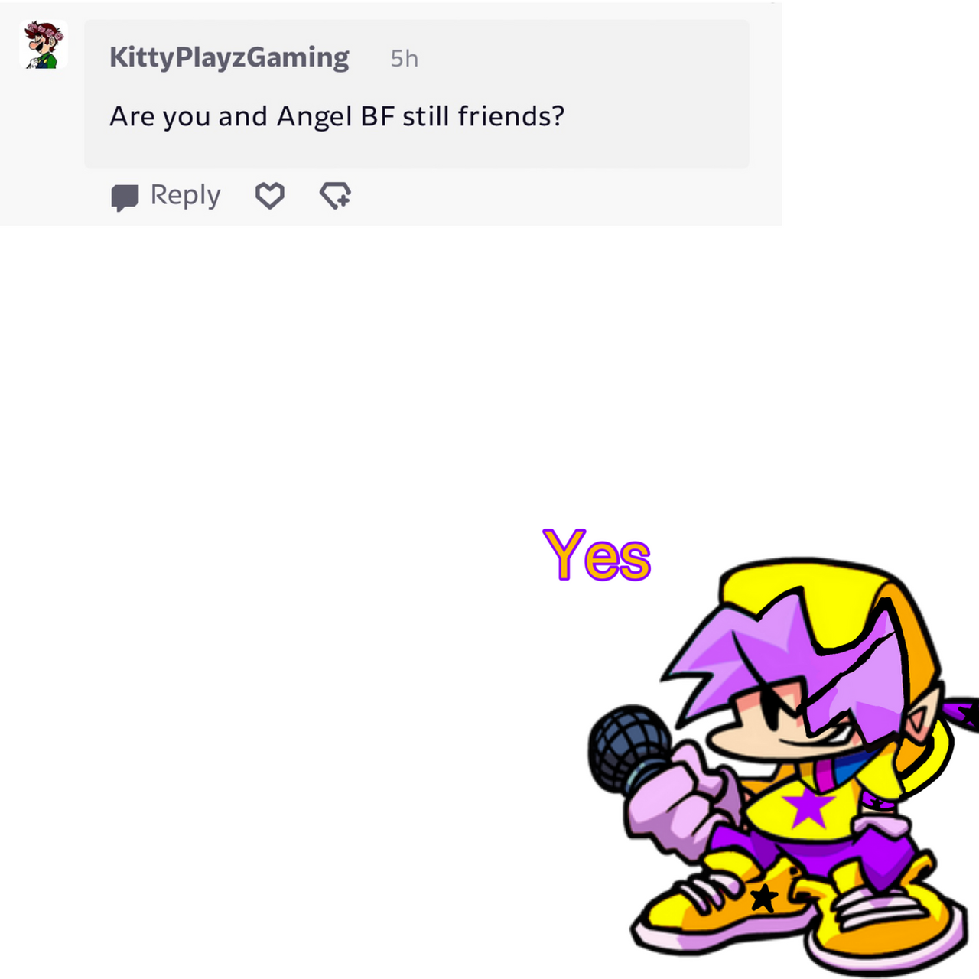
Task: Click the 5h comment timestamp
Action: tap(404, 59)
